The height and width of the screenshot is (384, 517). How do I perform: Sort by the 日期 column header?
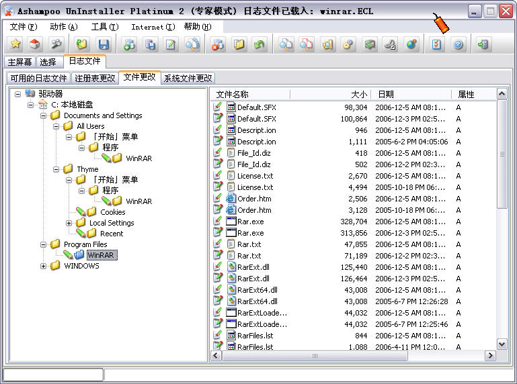[x=411, y=95]
